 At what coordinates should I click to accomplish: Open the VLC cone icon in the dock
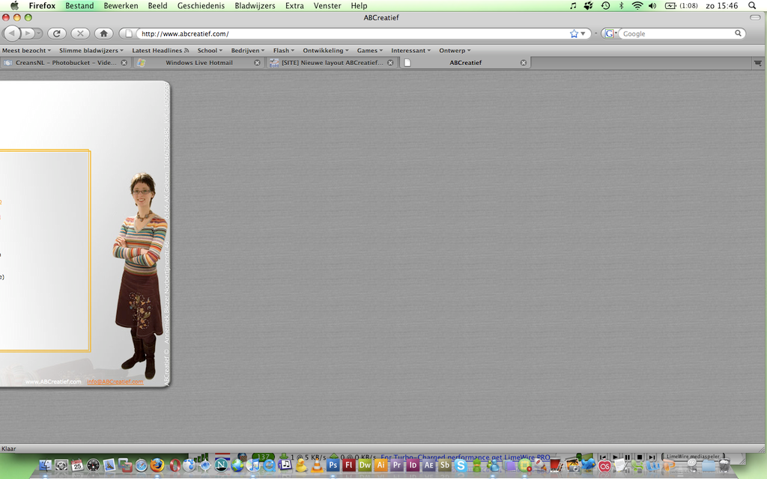pyautogui.click(x=317, y=466)
